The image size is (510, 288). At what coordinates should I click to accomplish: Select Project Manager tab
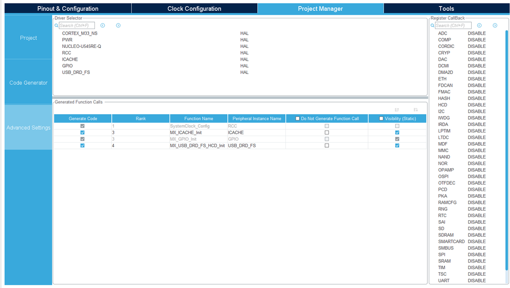click(x=321, y=9)
